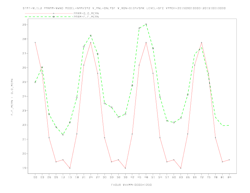Viewport: 250px width, 193px height.
Task: Click x-axis hour label 54
Action: pyautogui.click(x=160, y=177)
